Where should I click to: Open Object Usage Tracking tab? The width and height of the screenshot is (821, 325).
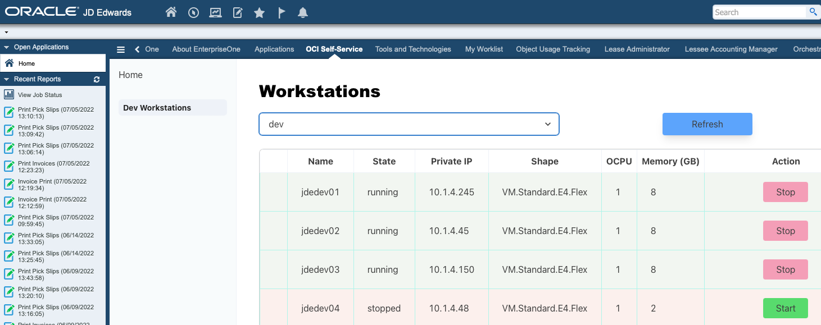[553, 49]
